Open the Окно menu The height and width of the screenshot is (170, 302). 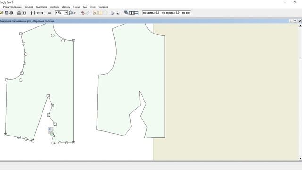92,7
